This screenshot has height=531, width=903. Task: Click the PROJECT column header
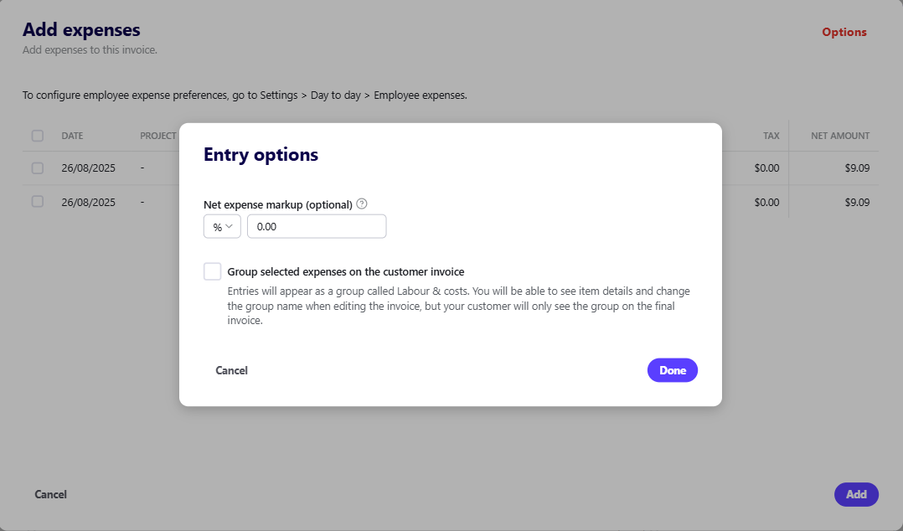pyautogui.click(x=158, y=136)
